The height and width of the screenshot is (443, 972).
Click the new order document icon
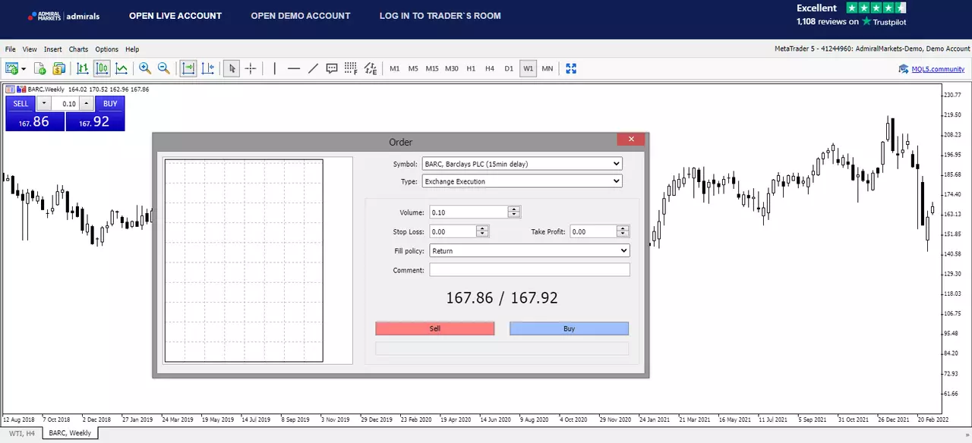[x=40, y=68]
